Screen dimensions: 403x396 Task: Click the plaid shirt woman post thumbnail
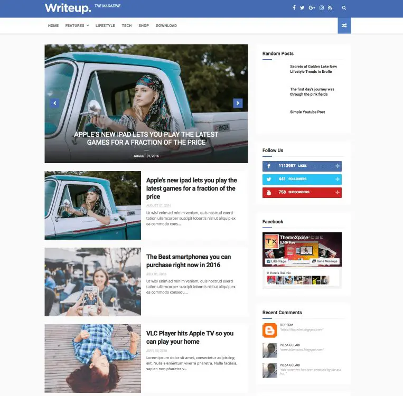(x=93, y=359)
